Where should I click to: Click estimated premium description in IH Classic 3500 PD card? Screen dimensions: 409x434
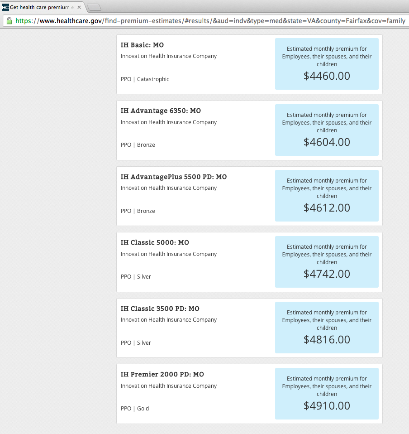[x=327, y=320]
